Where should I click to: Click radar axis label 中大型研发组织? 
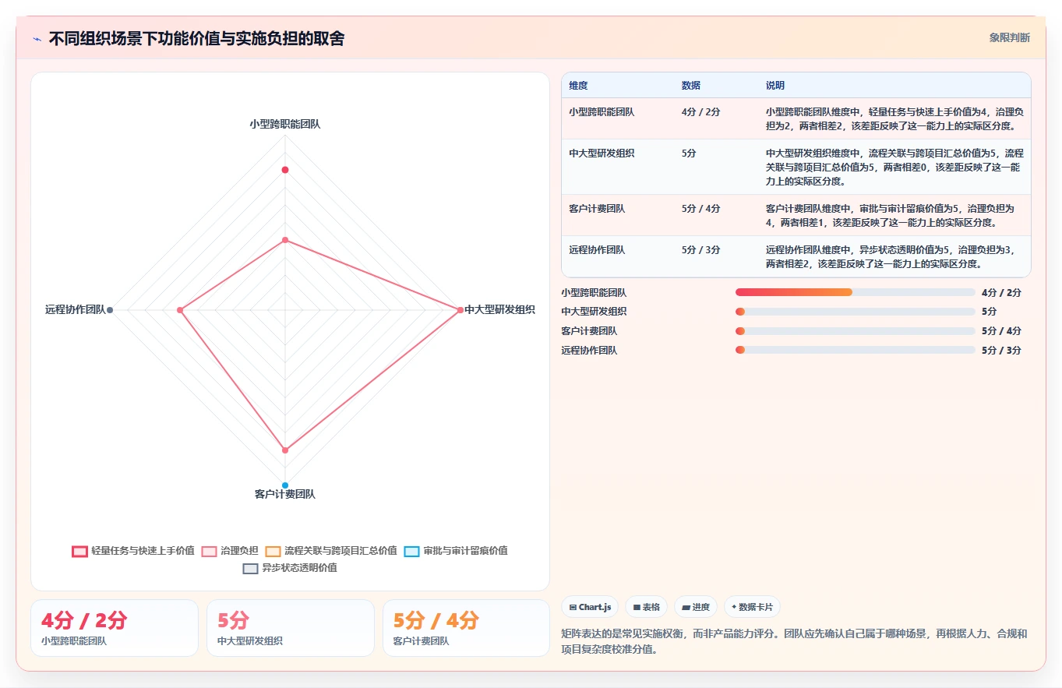pyautogui.click(x=499, y=309)
